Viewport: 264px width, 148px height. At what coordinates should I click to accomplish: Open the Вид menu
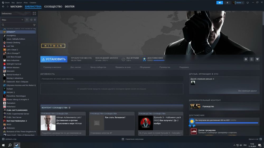(x=13, y=3)
